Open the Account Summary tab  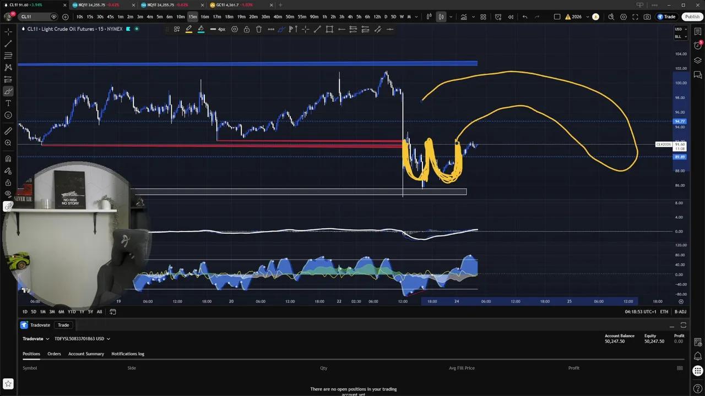(86, 354)
